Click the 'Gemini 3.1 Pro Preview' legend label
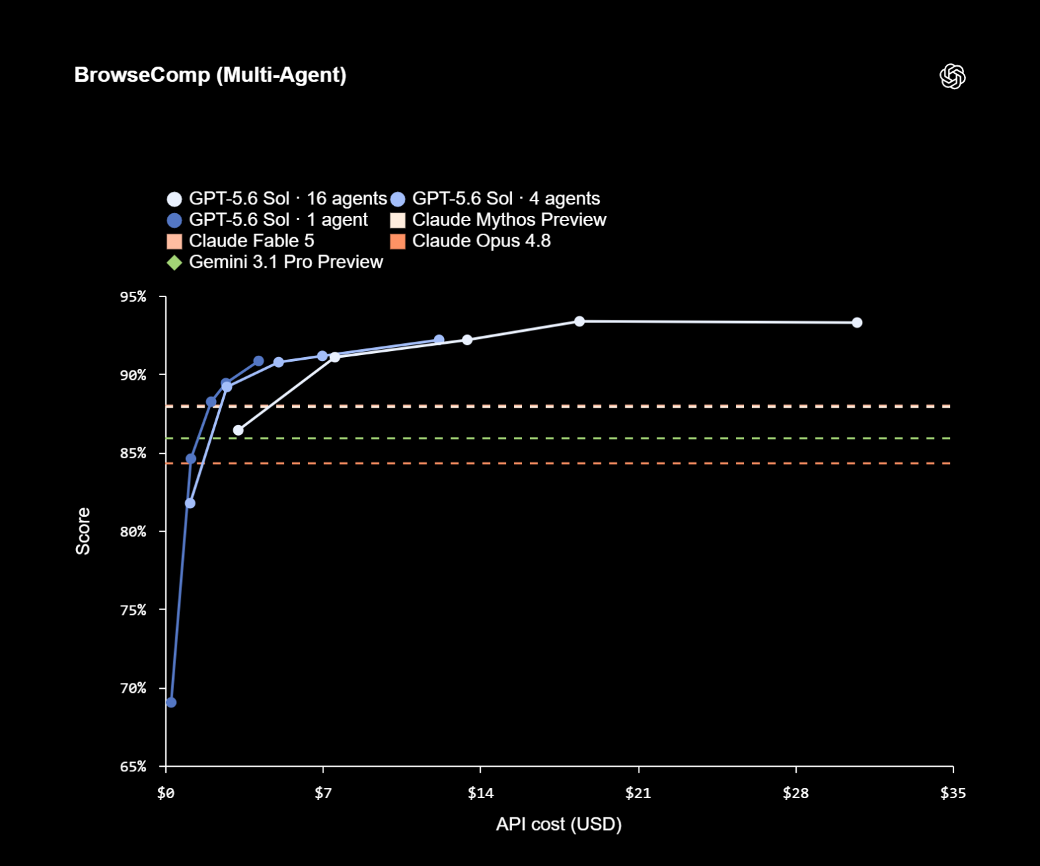The width and height of the screenshot is (1040, 866). coord(286,262)
